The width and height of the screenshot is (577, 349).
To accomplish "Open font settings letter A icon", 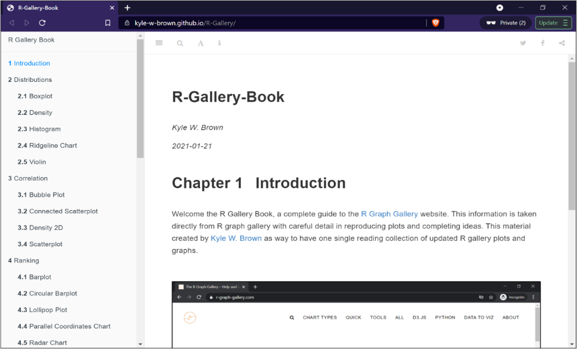I will pyautogui.click(x=201, y=43).
